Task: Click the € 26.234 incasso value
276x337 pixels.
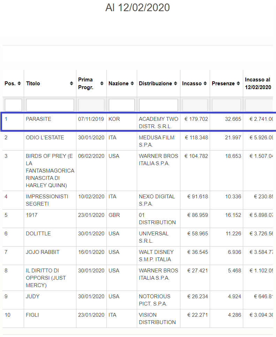Action: point(197,296)
